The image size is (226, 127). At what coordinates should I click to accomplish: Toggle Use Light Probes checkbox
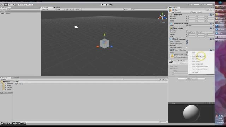[x=187, y=47]
